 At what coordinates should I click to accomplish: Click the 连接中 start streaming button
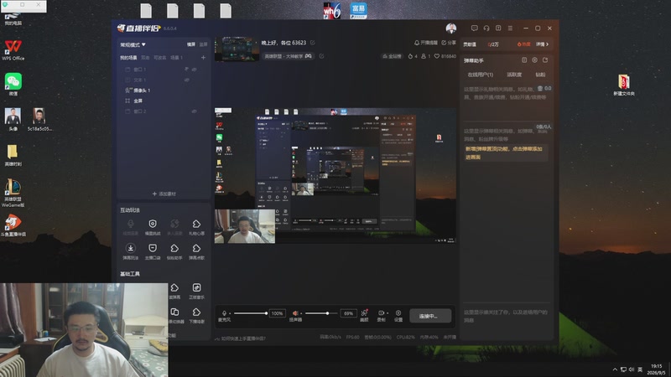(x=430, y=316)
